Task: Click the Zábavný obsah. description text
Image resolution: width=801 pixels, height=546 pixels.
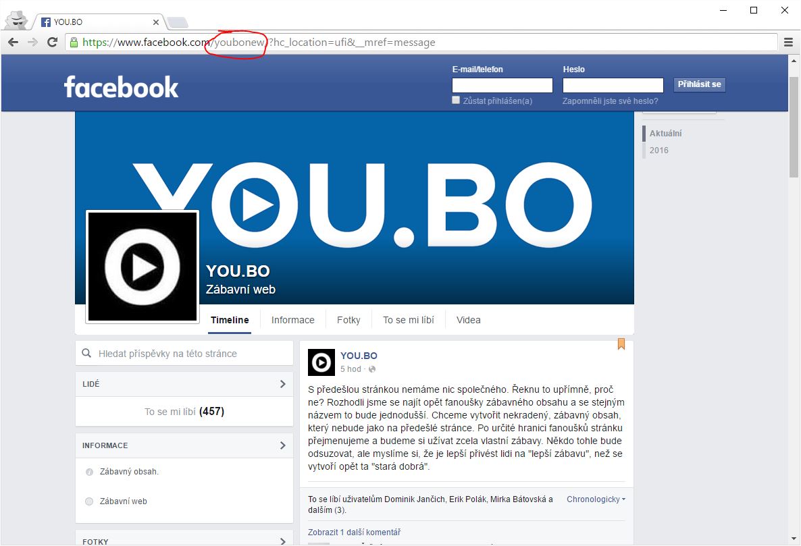Action: tap(129, 472)
